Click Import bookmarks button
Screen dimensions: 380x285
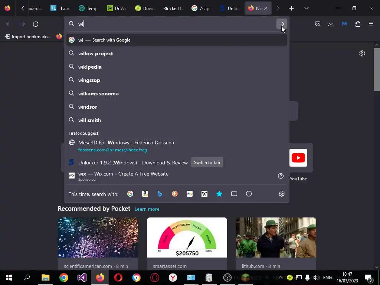tap(28, 37)
